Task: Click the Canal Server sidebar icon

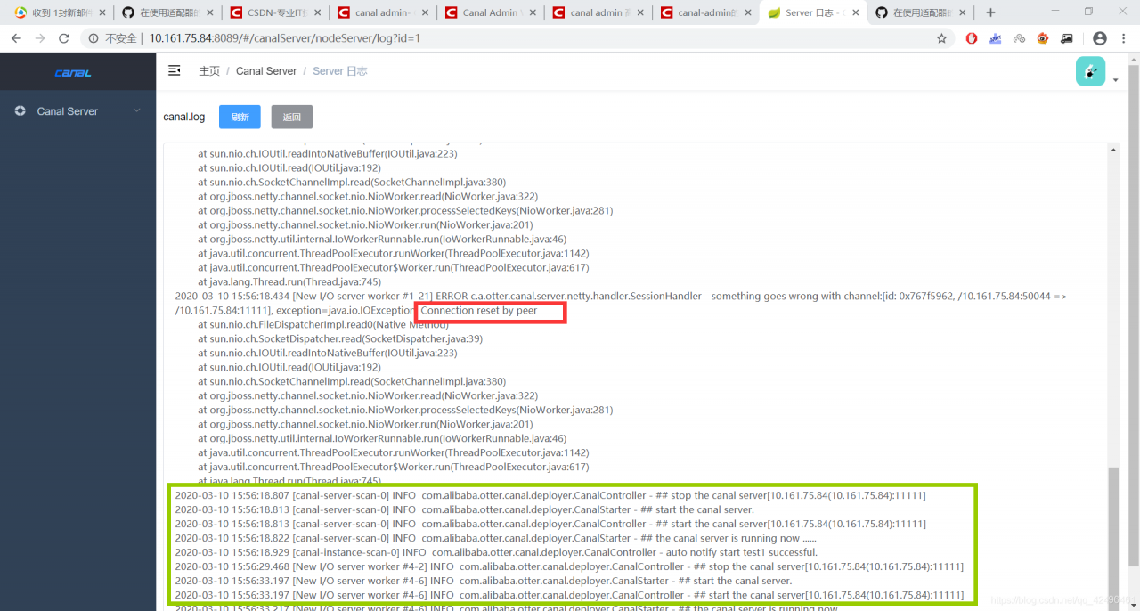Action: tap(20, 111)
